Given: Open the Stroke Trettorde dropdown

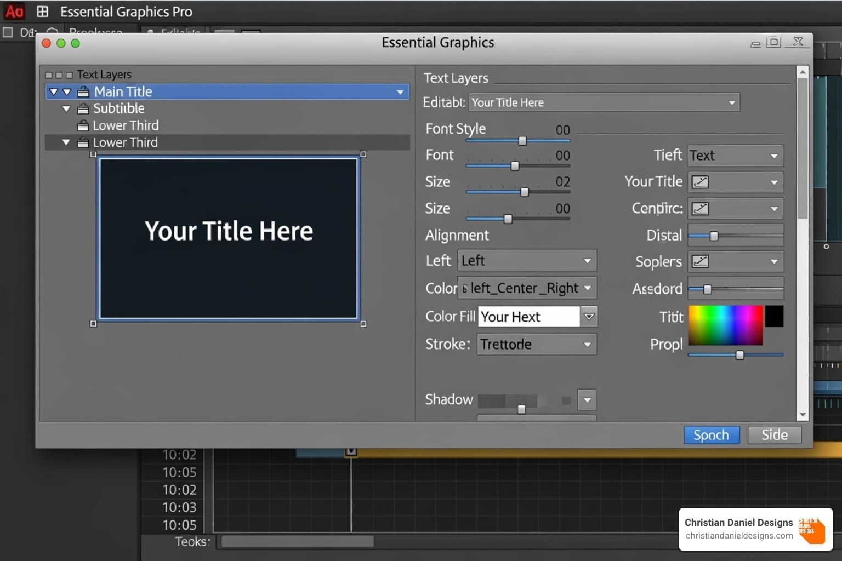Looking at the screenshot, I should [x=536, y=345].
